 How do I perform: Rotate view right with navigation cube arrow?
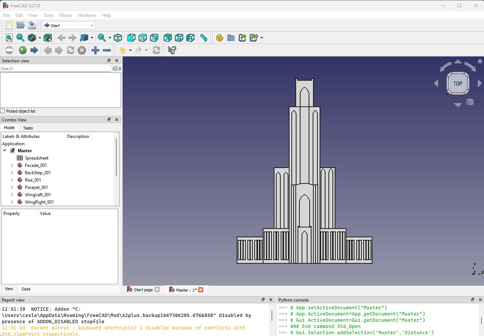point(480,84)
